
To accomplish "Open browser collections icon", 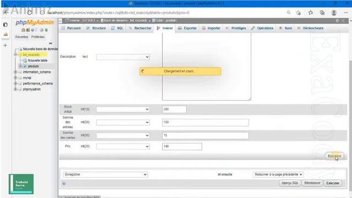I will click(322, 13).
